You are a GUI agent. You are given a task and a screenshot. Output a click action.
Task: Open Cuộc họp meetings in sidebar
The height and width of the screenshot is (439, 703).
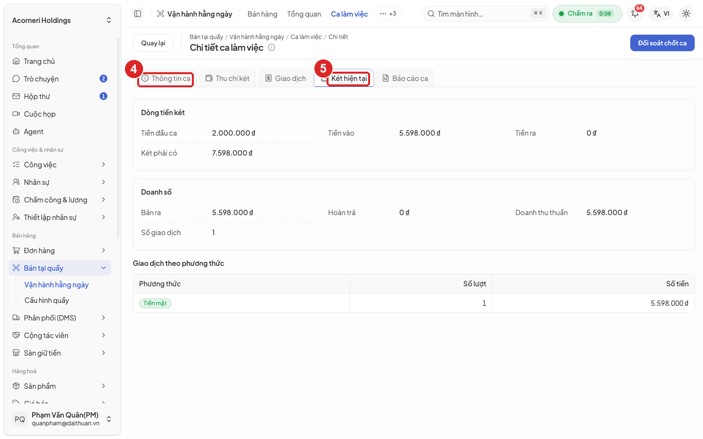(60, 114)
